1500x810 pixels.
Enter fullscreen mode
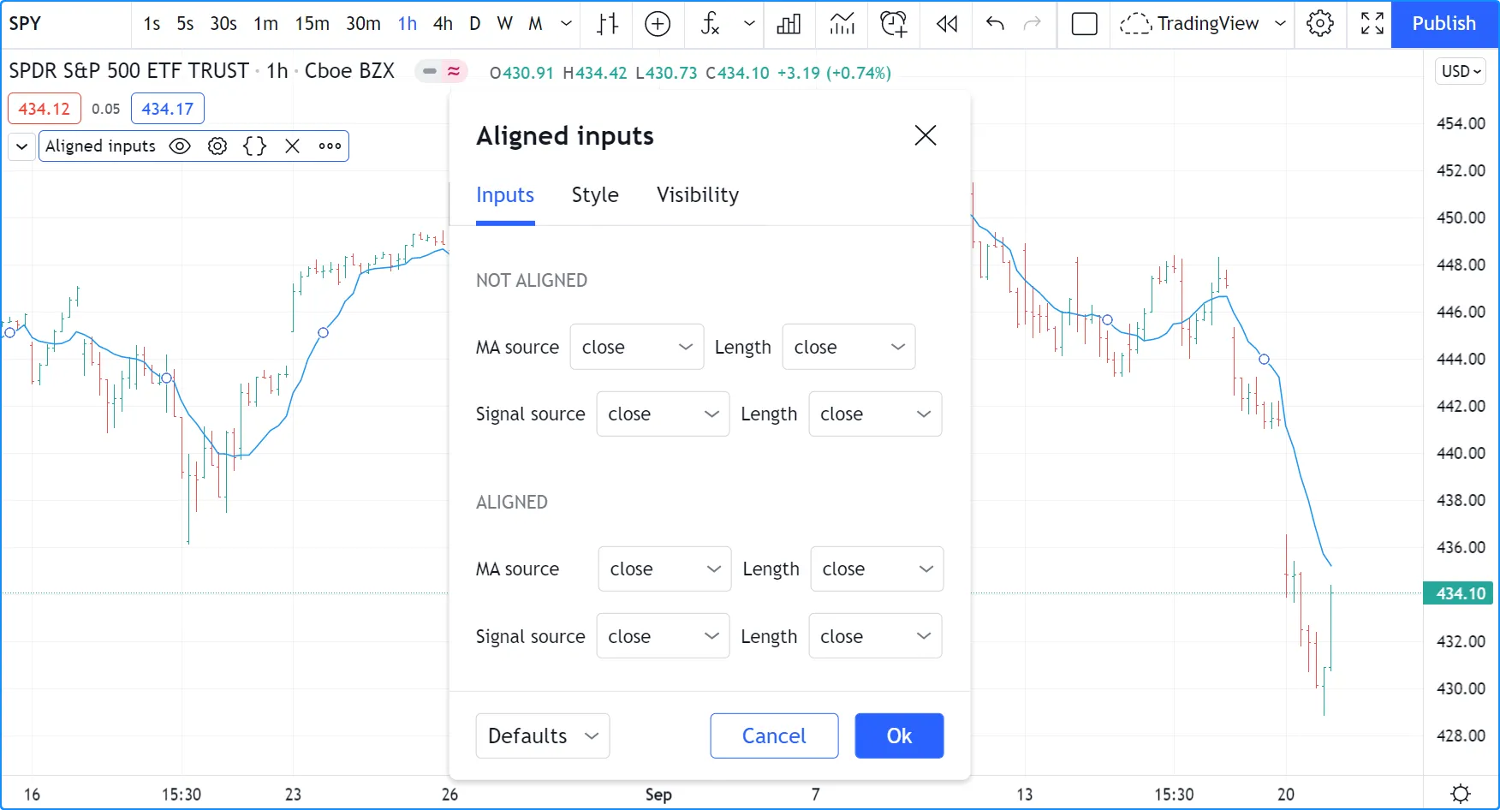(x=1372, y=24)
